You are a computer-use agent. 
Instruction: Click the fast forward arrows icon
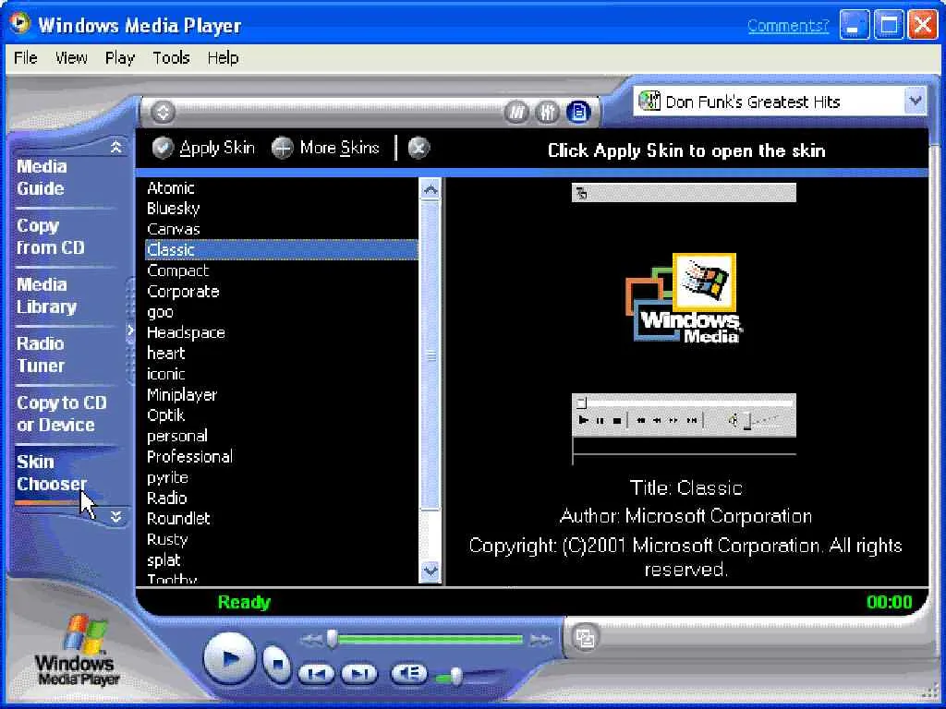(x=540, y=639)
